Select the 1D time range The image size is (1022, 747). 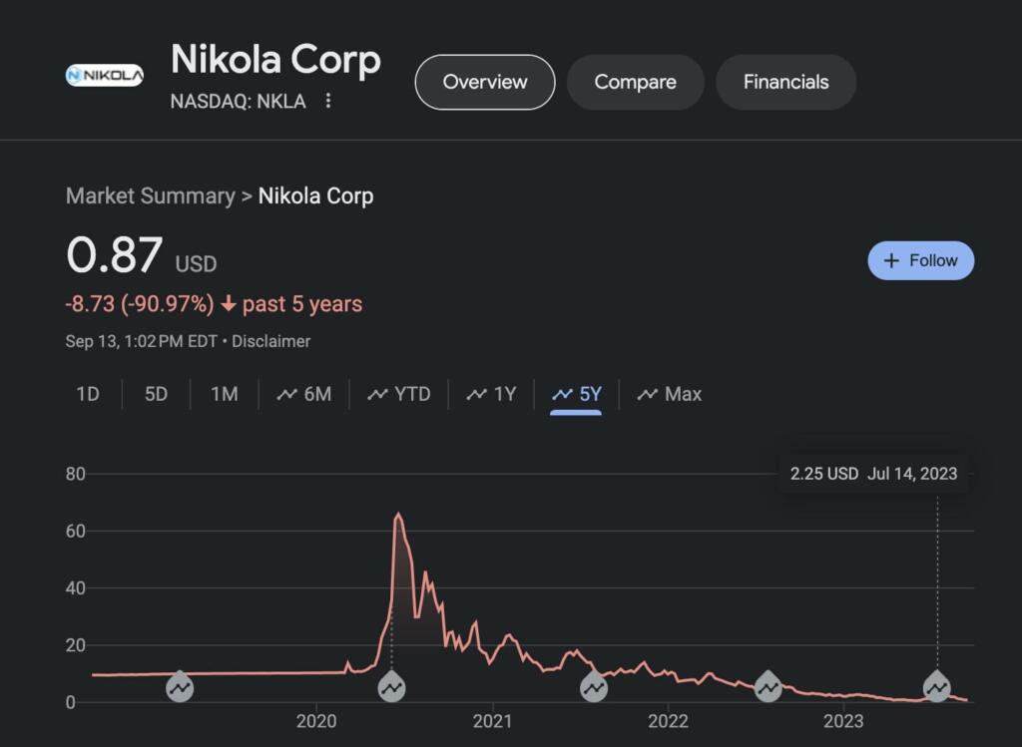click(x=88, y=394)
